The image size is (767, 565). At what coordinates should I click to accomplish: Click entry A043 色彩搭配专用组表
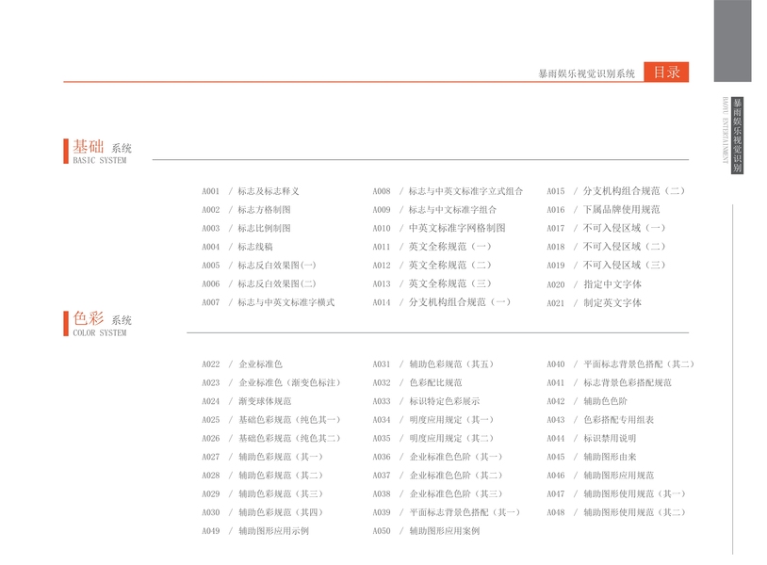600,420
